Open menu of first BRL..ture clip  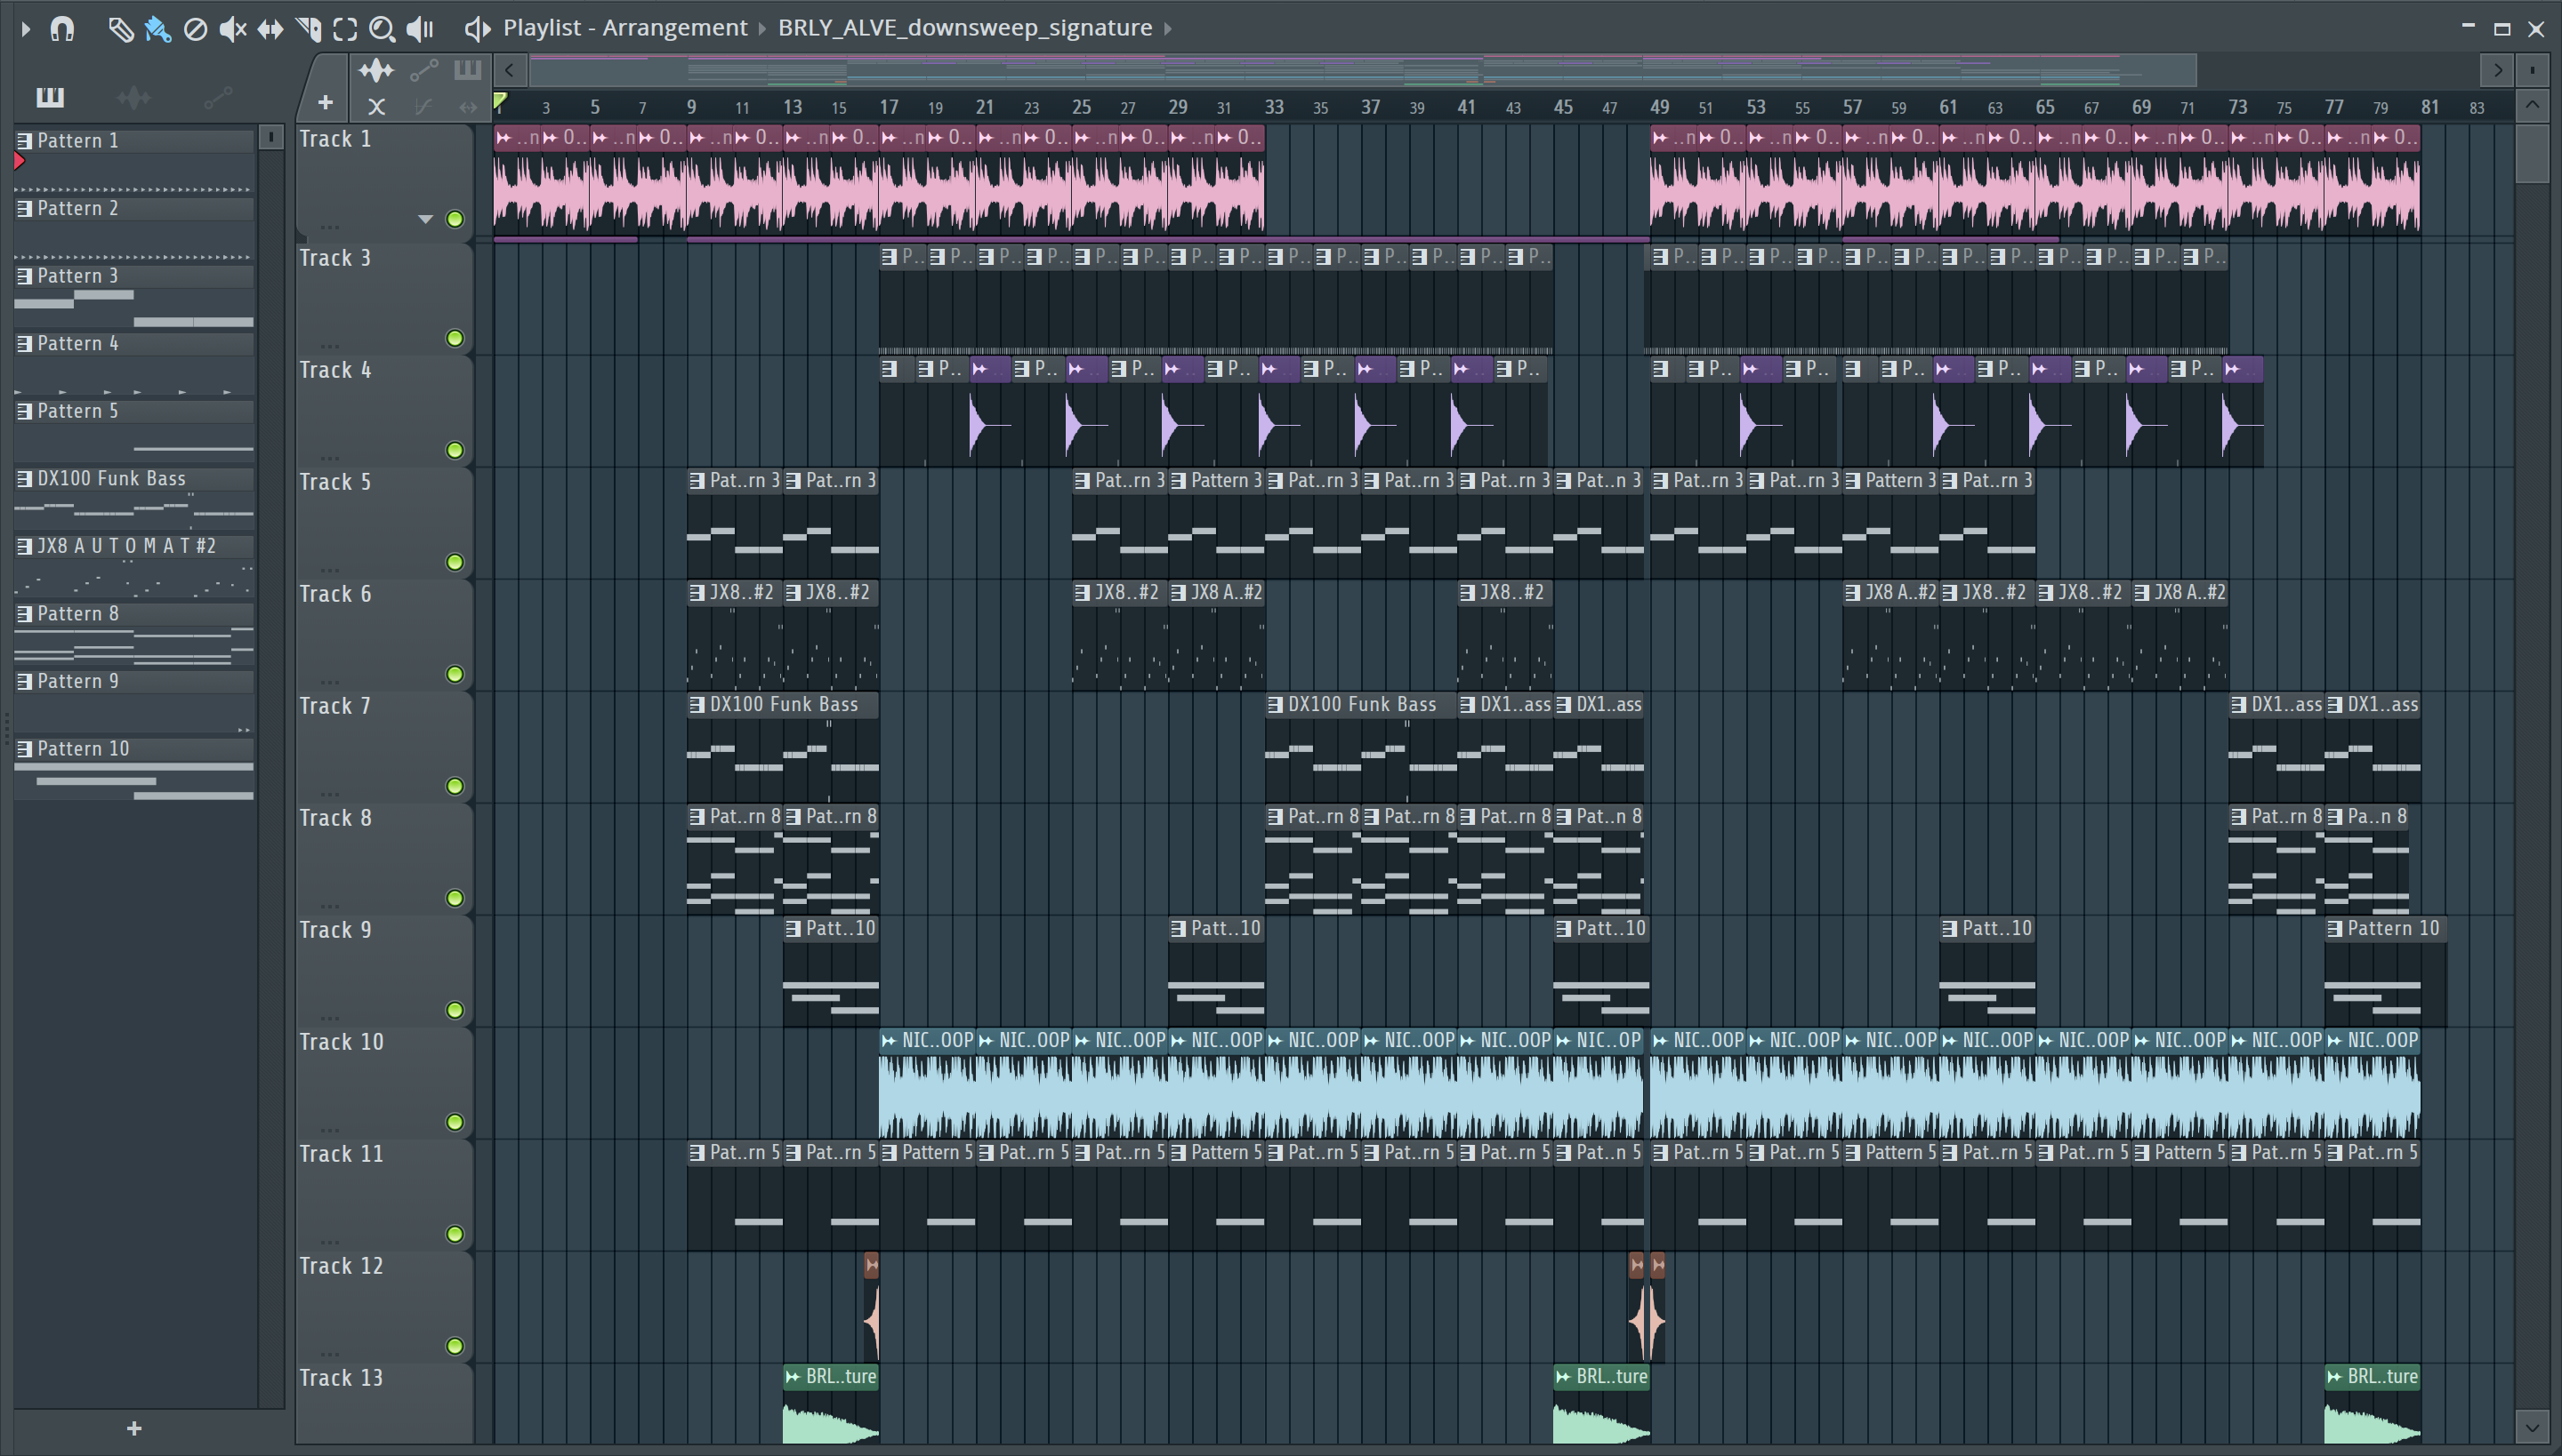[793, 1377]
